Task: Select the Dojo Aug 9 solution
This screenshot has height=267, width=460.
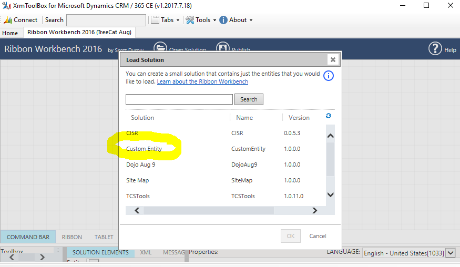Action: 141,165
